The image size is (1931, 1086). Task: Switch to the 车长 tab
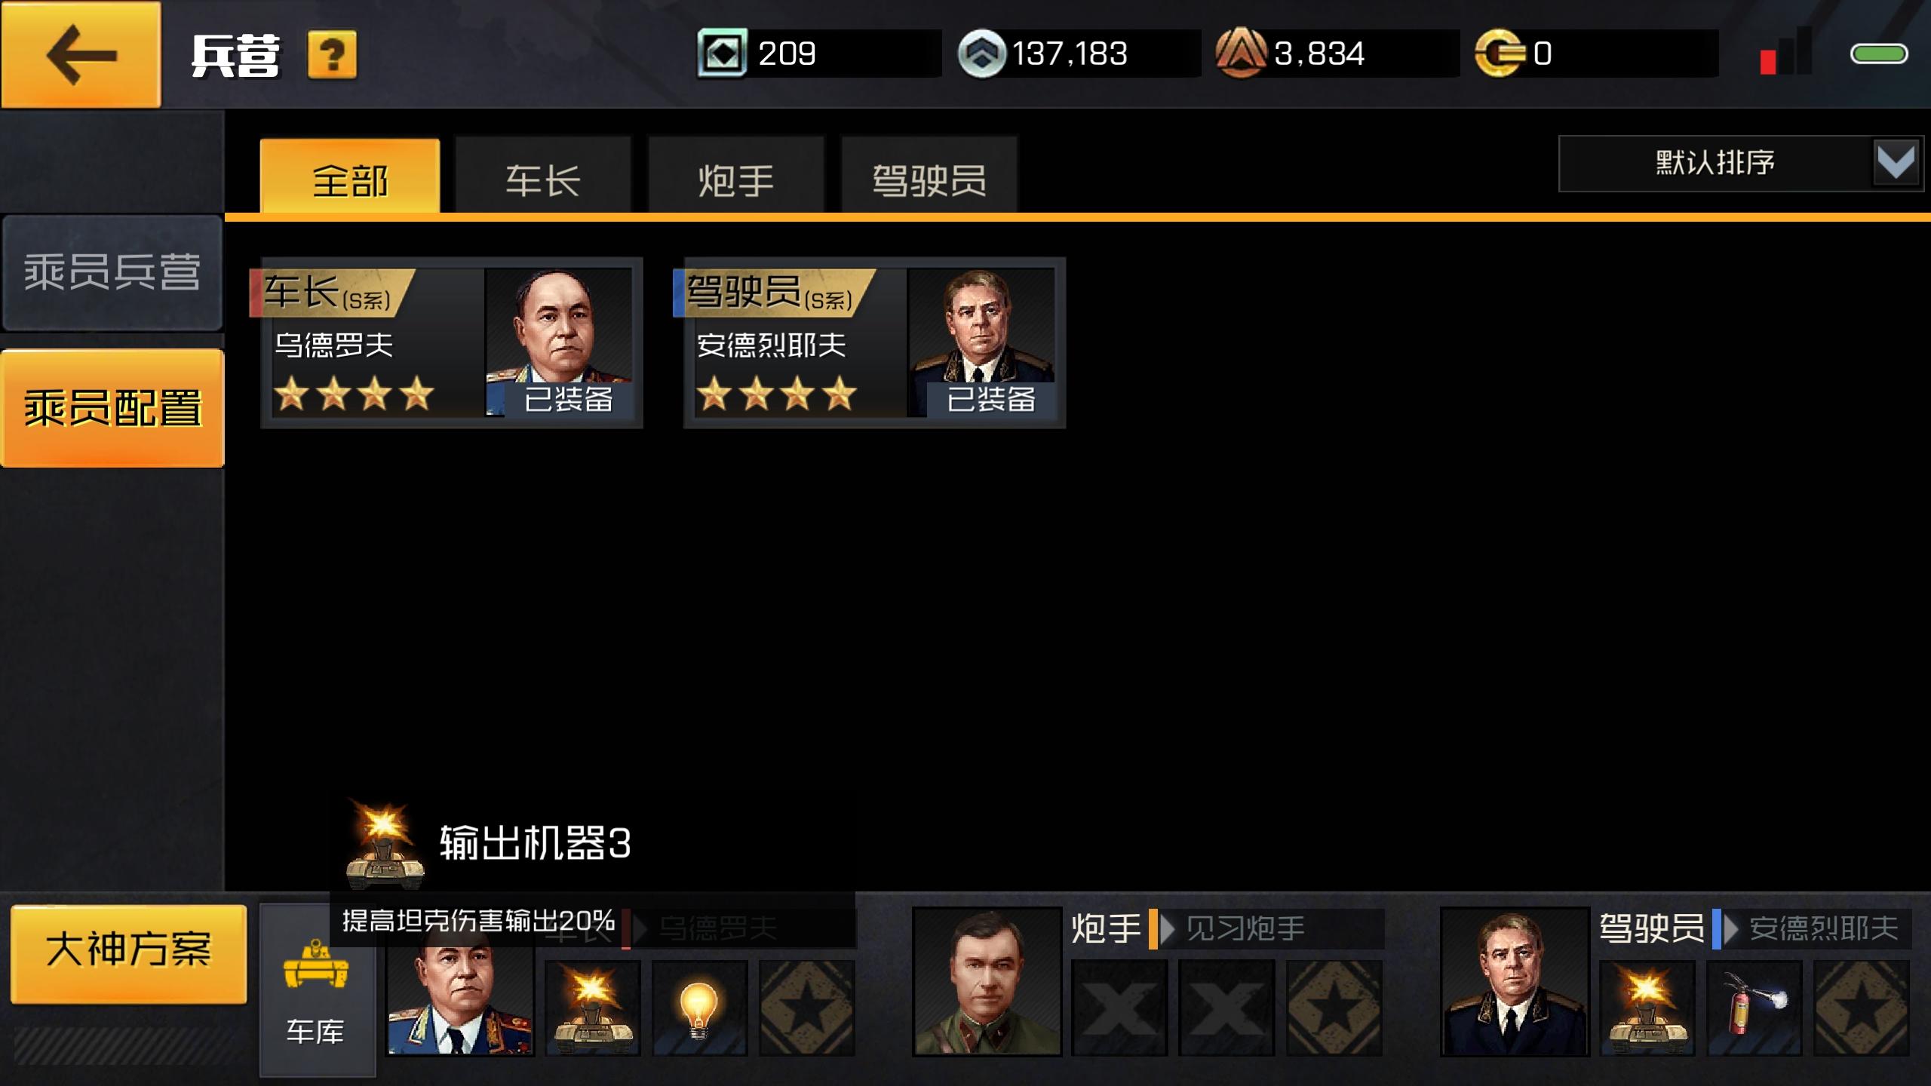pyautogui.click(x=543, y=178)
